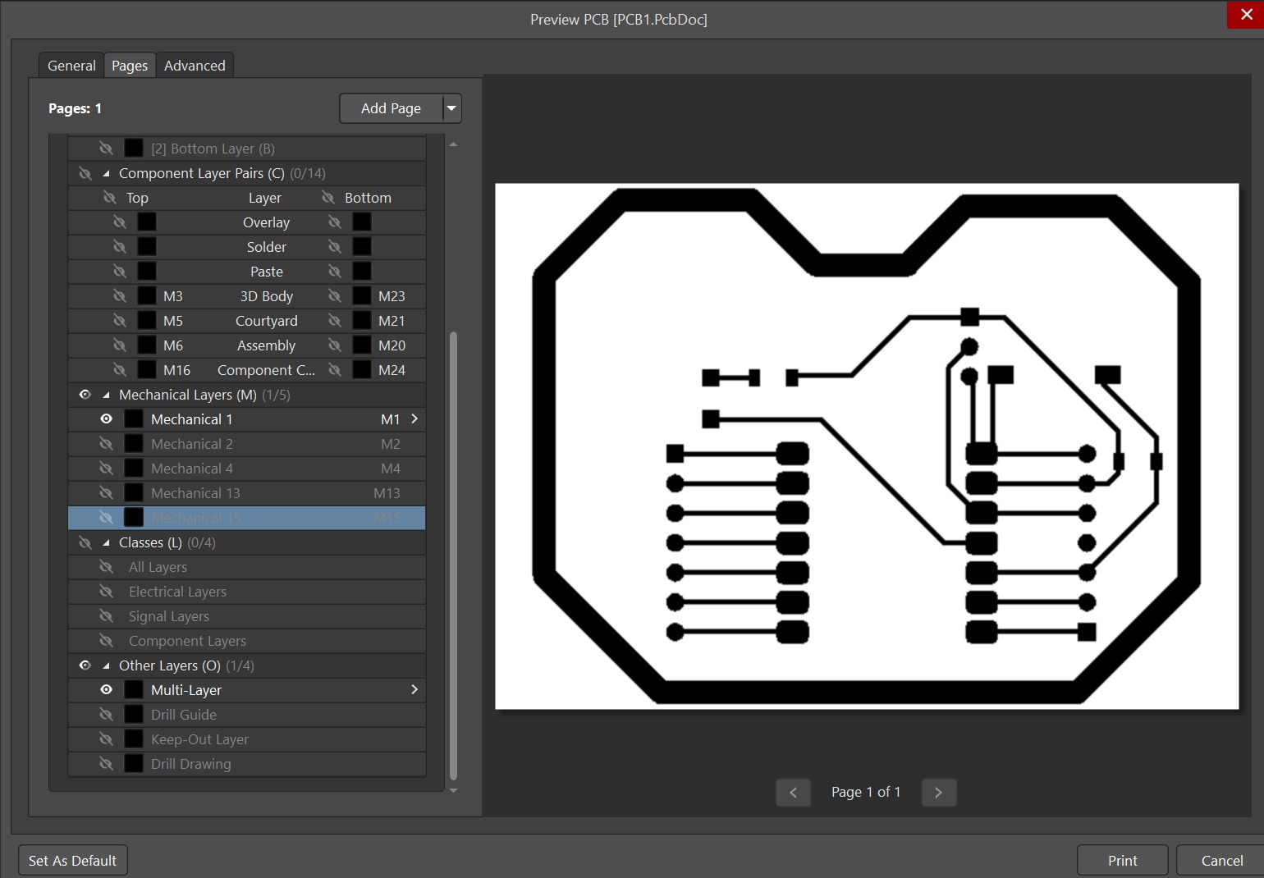Show the Electrical Layers class
The height and width of the screenshot is (878, 1264).
click(x=106, y=592)
